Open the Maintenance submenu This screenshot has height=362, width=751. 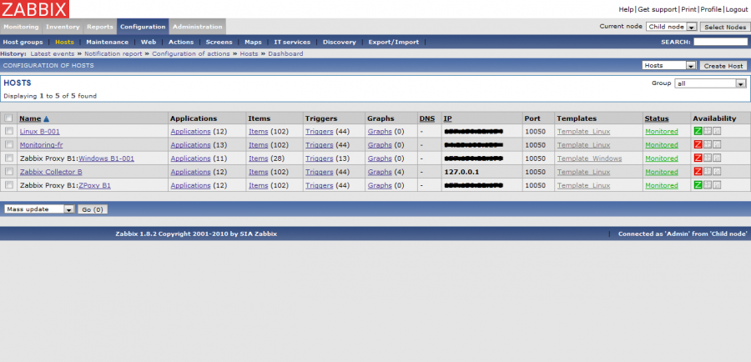(x=108, y=43)
